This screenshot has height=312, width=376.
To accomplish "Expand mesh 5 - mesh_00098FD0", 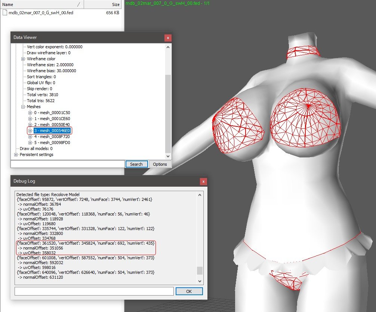I will point(30,143).
